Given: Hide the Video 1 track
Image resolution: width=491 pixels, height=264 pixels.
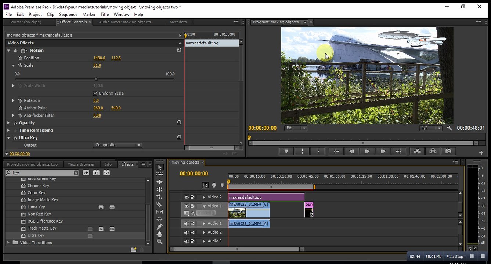Looking at the screenshot, I should tap(186, 206).
